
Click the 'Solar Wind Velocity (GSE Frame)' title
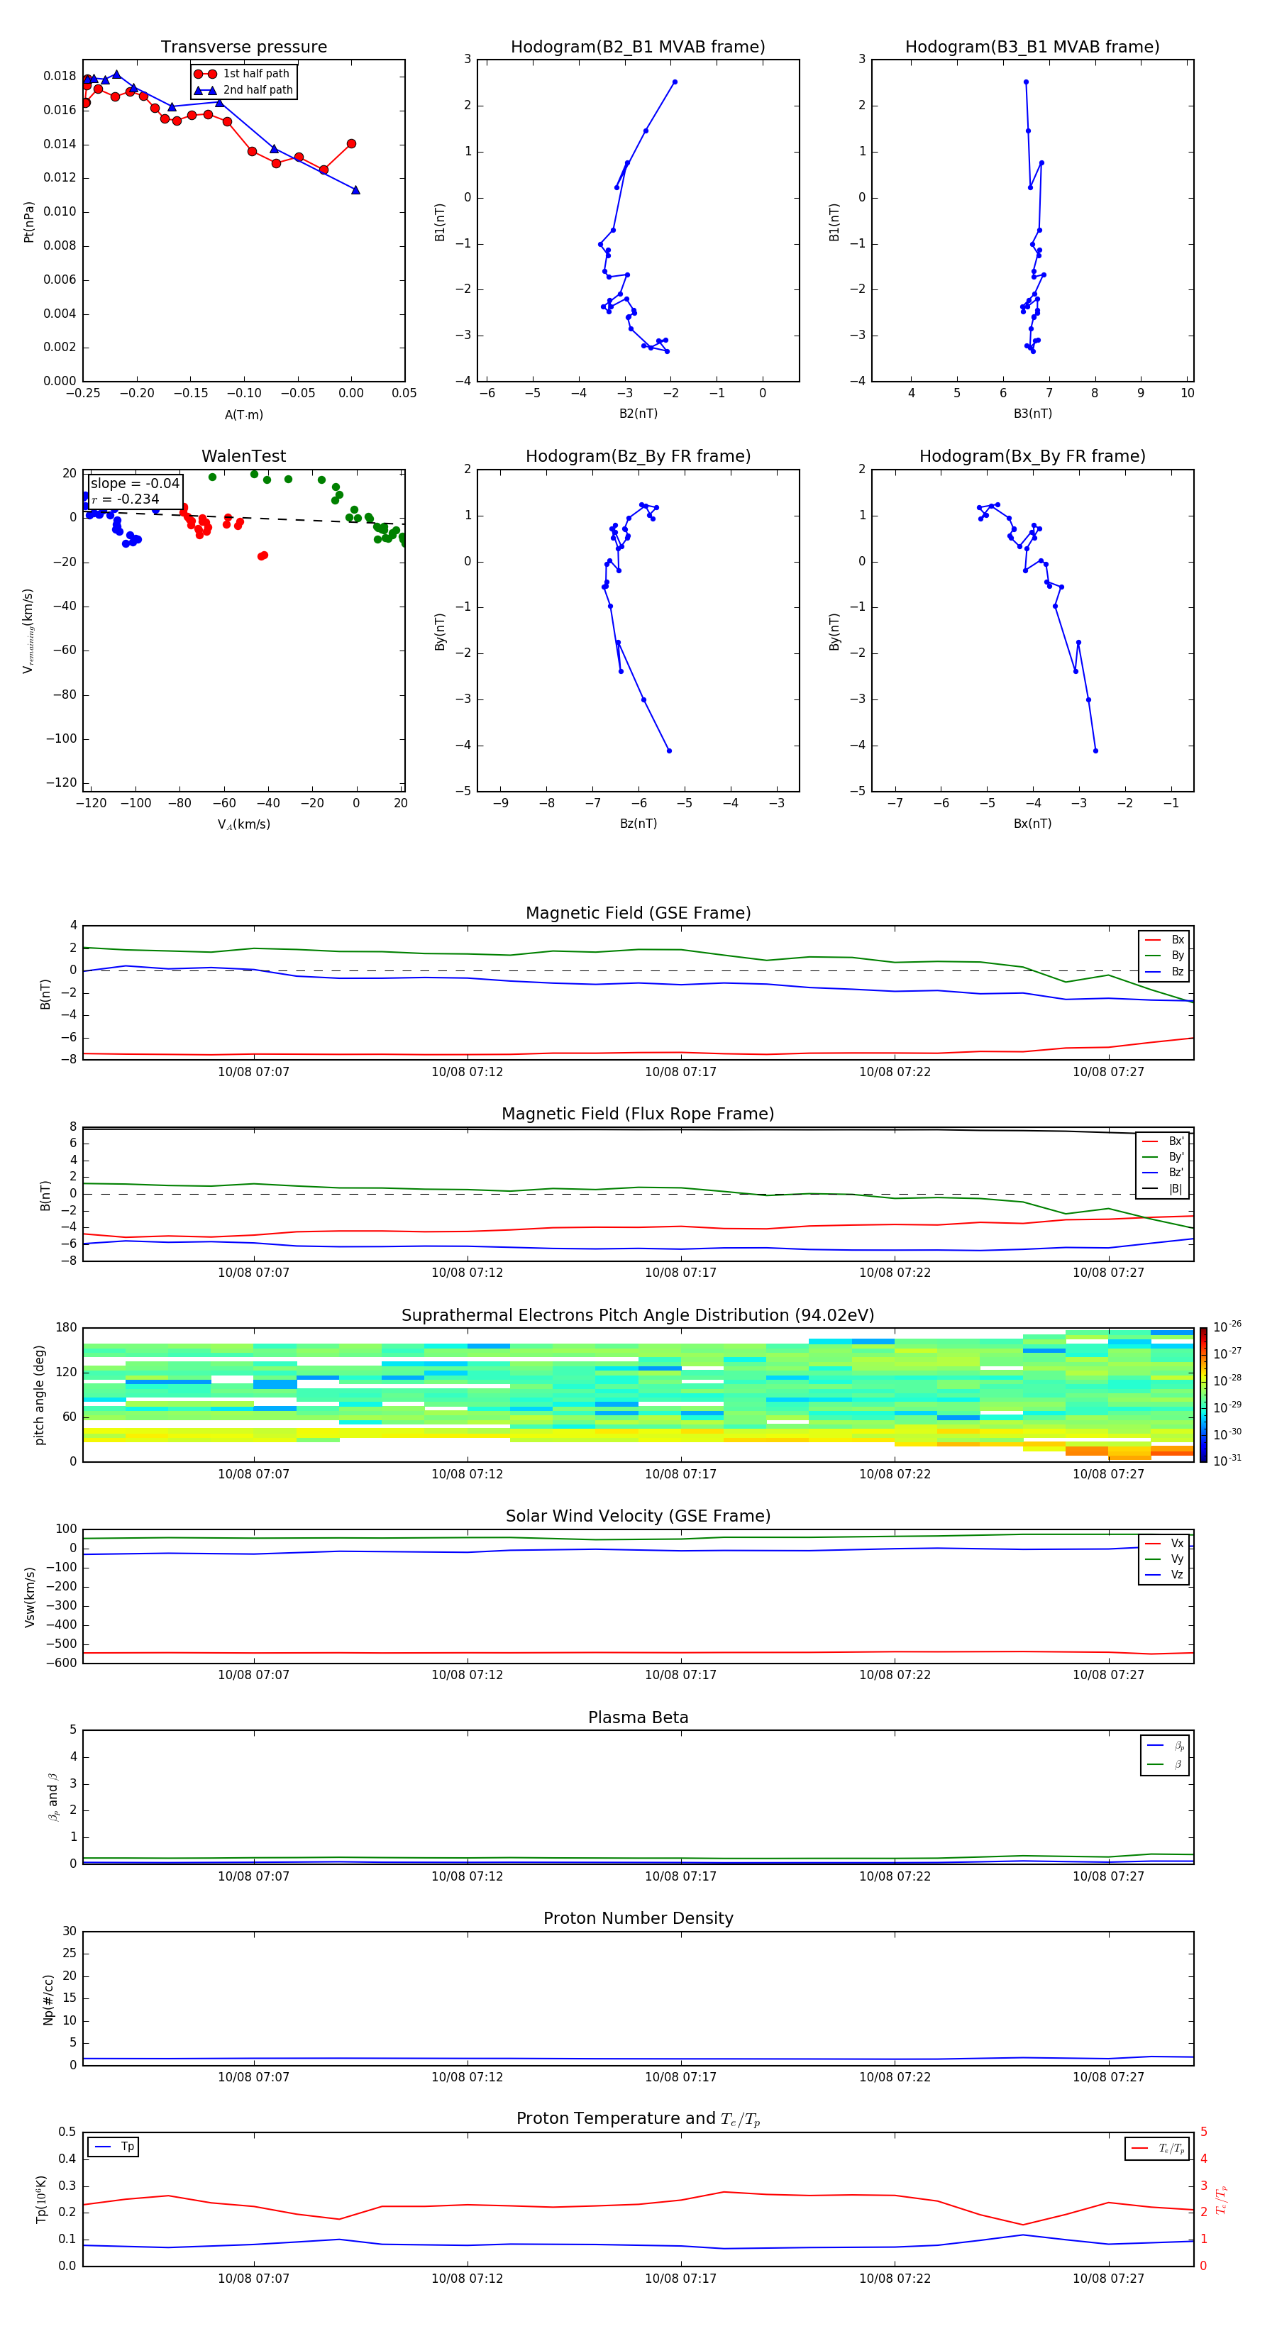pyautogui.click(x=638, y=1516)
